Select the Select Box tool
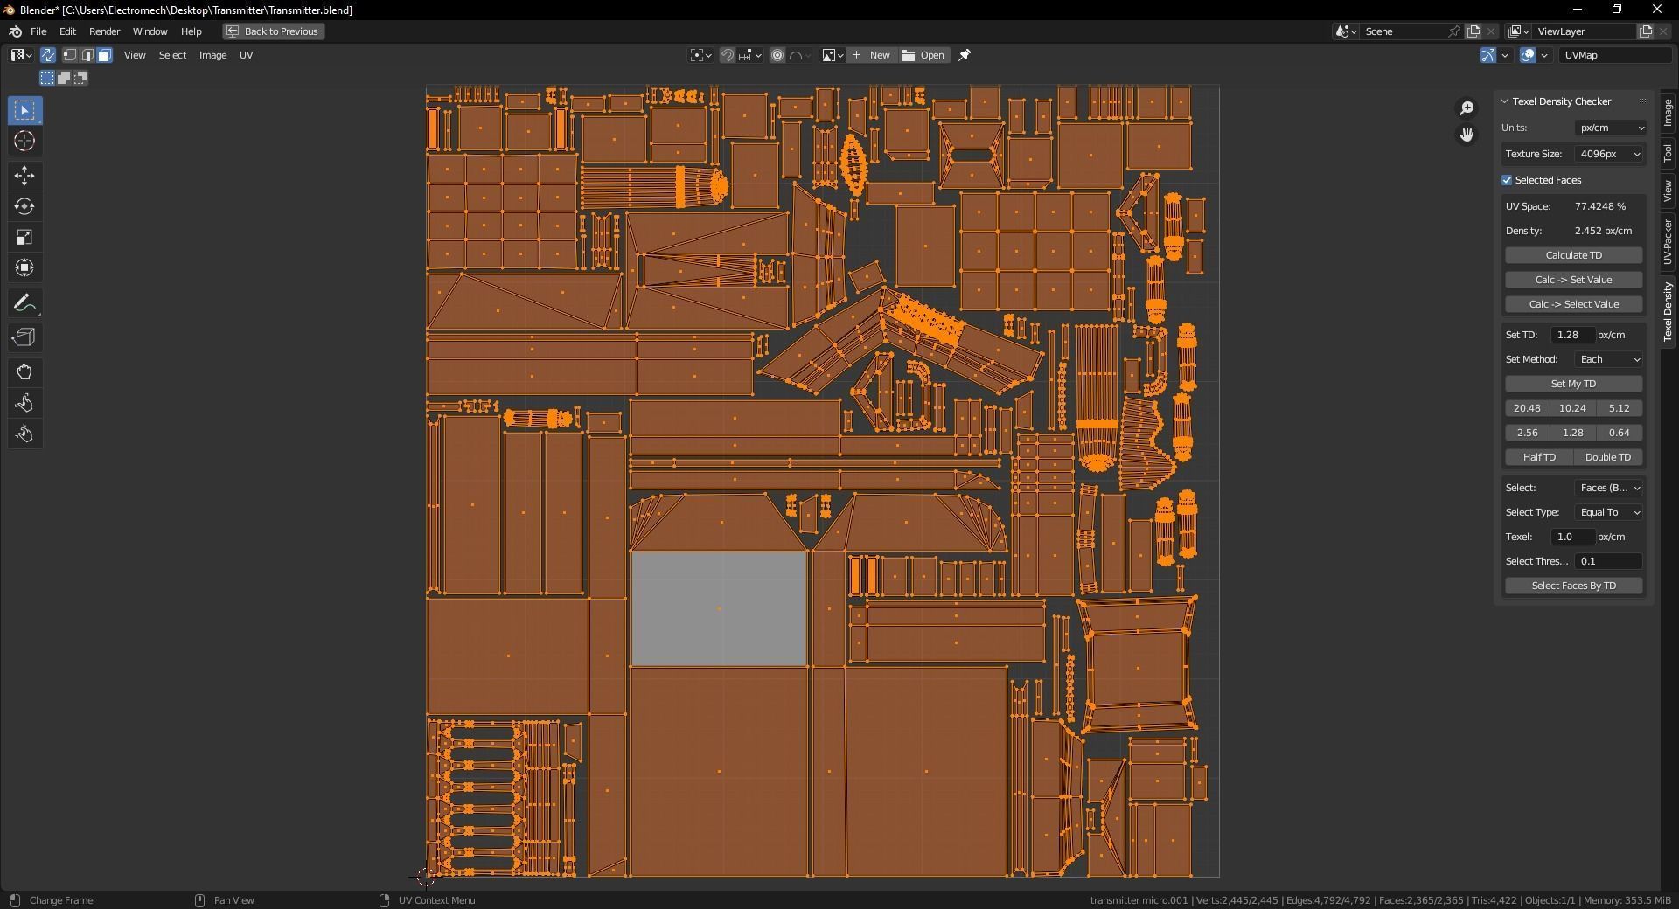This screenshot has width=1679, height=909. (24, 110)
